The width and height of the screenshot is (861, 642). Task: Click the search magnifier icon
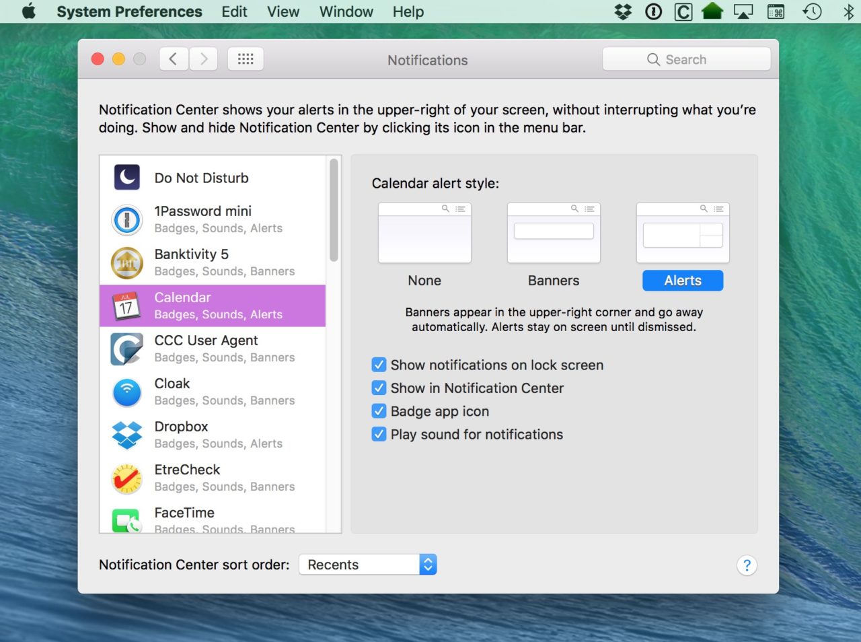pyautogui.click(x=653, y=59)
